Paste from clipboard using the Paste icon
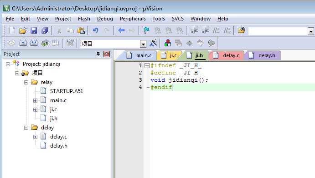 pos(81,30)
